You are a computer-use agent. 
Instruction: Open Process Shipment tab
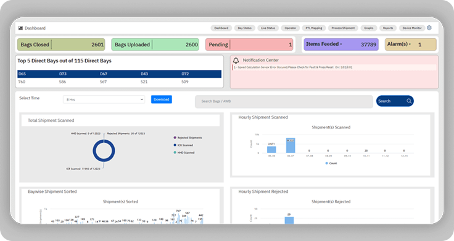[343, 28]
